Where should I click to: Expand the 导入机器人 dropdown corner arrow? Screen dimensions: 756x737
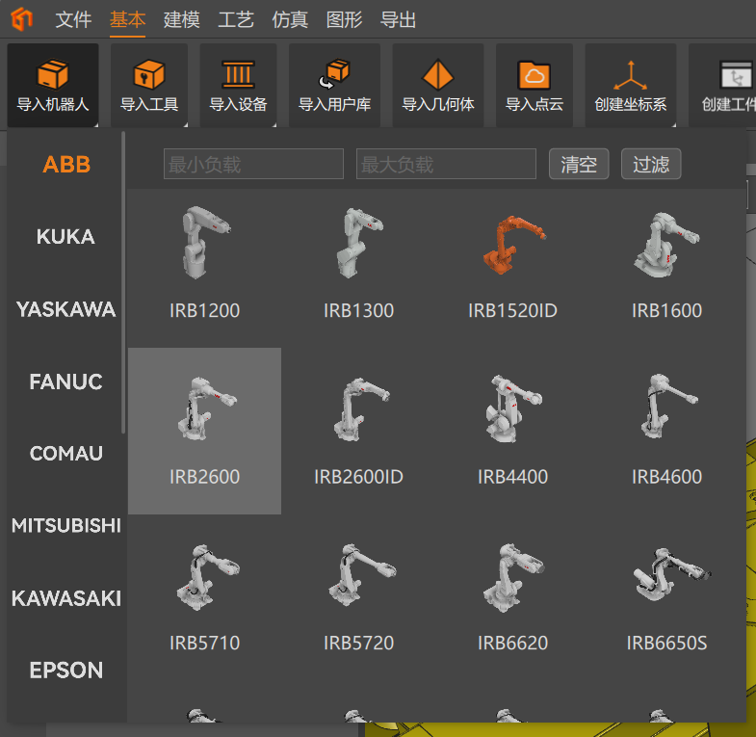(x=95, y=124)
